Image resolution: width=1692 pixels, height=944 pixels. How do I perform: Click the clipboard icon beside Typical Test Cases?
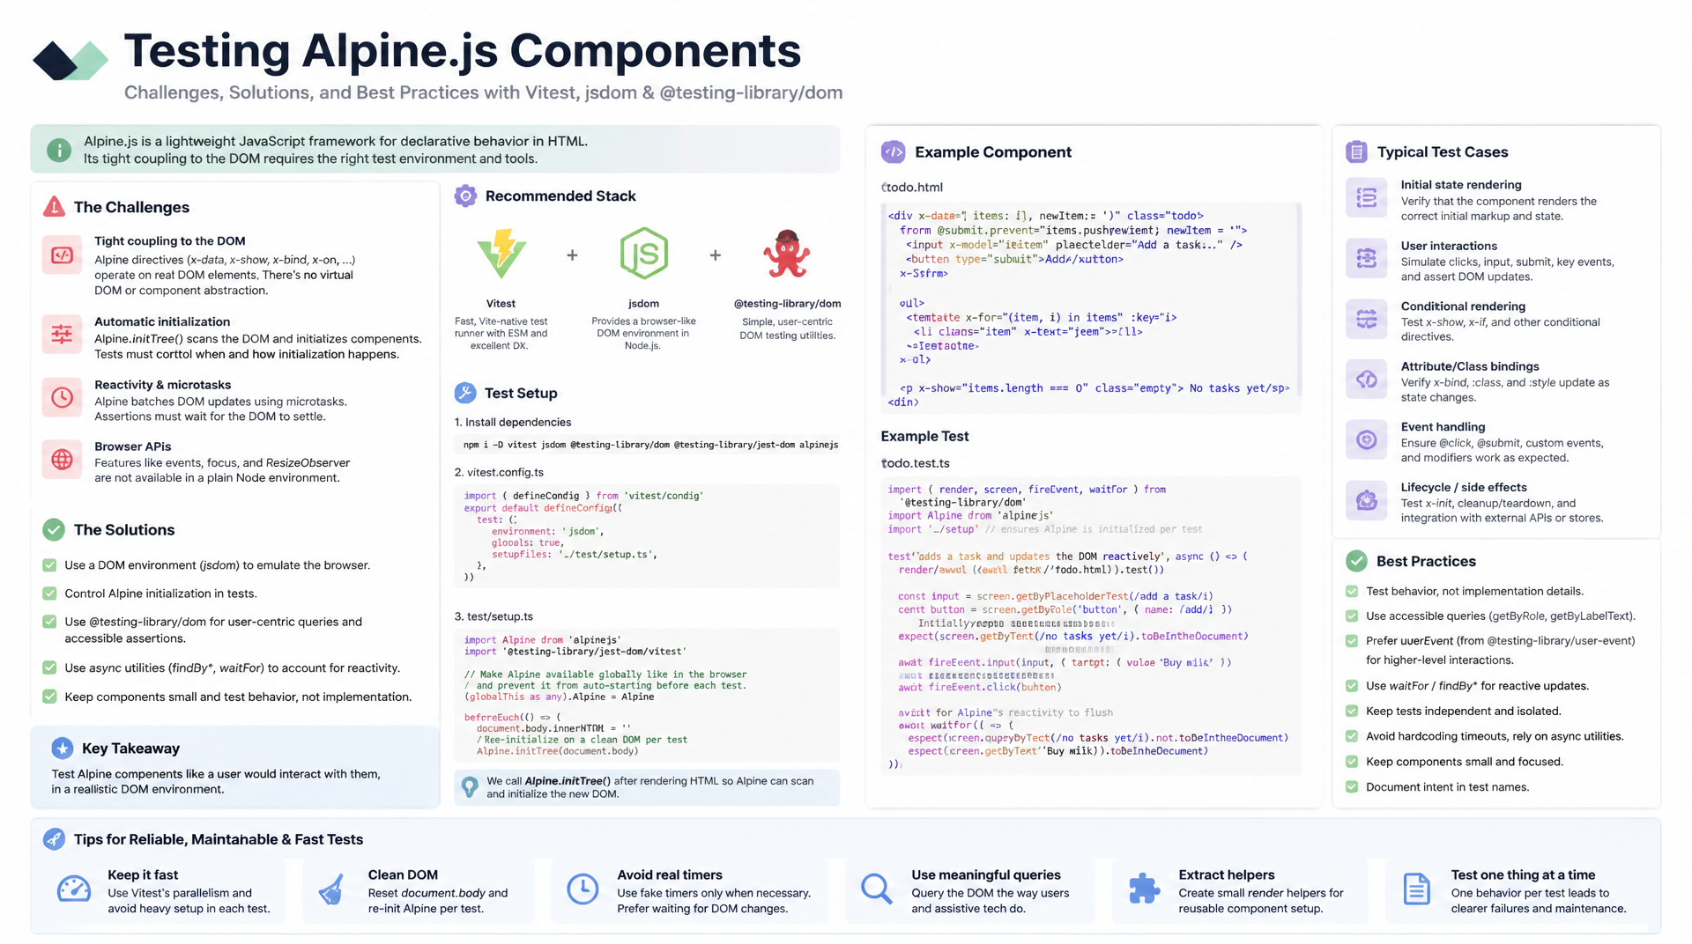click(x=1357, y=151)
